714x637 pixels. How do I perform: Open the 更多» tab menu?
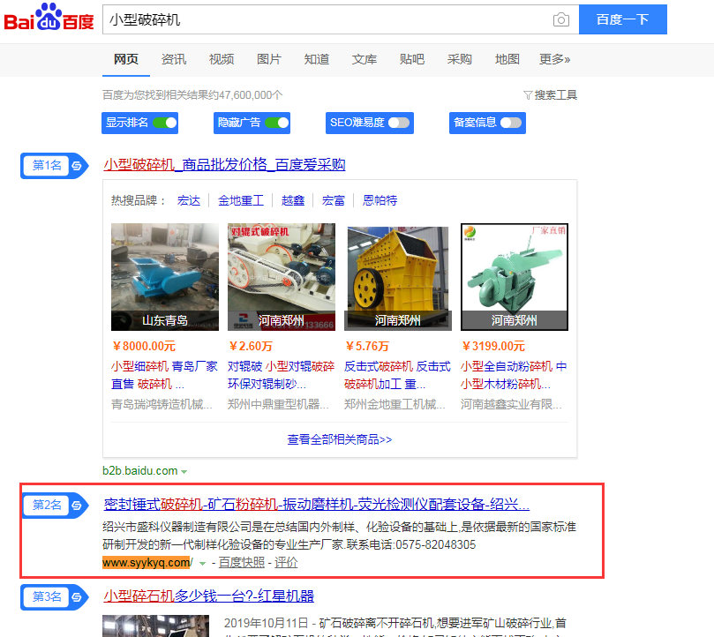pos(554,59)
